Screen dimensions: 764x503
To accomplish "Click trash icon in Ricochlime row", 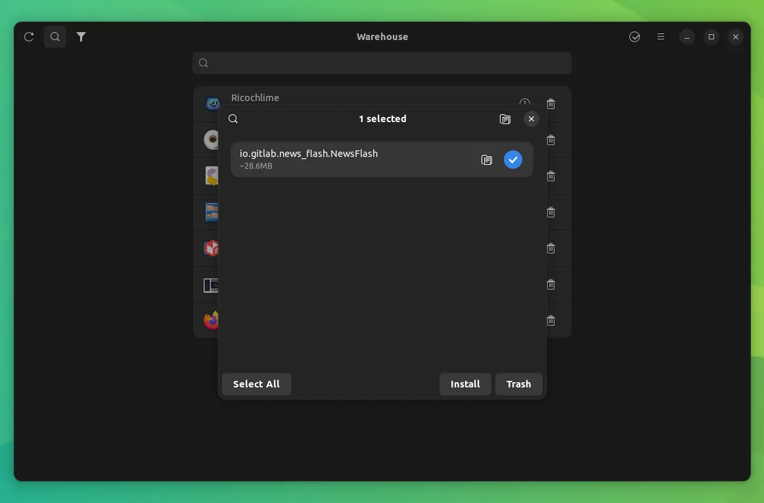I will coord(551,104).
